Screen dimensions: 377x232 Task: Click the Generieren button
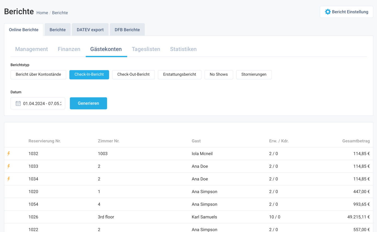click(x=88, y=103)
